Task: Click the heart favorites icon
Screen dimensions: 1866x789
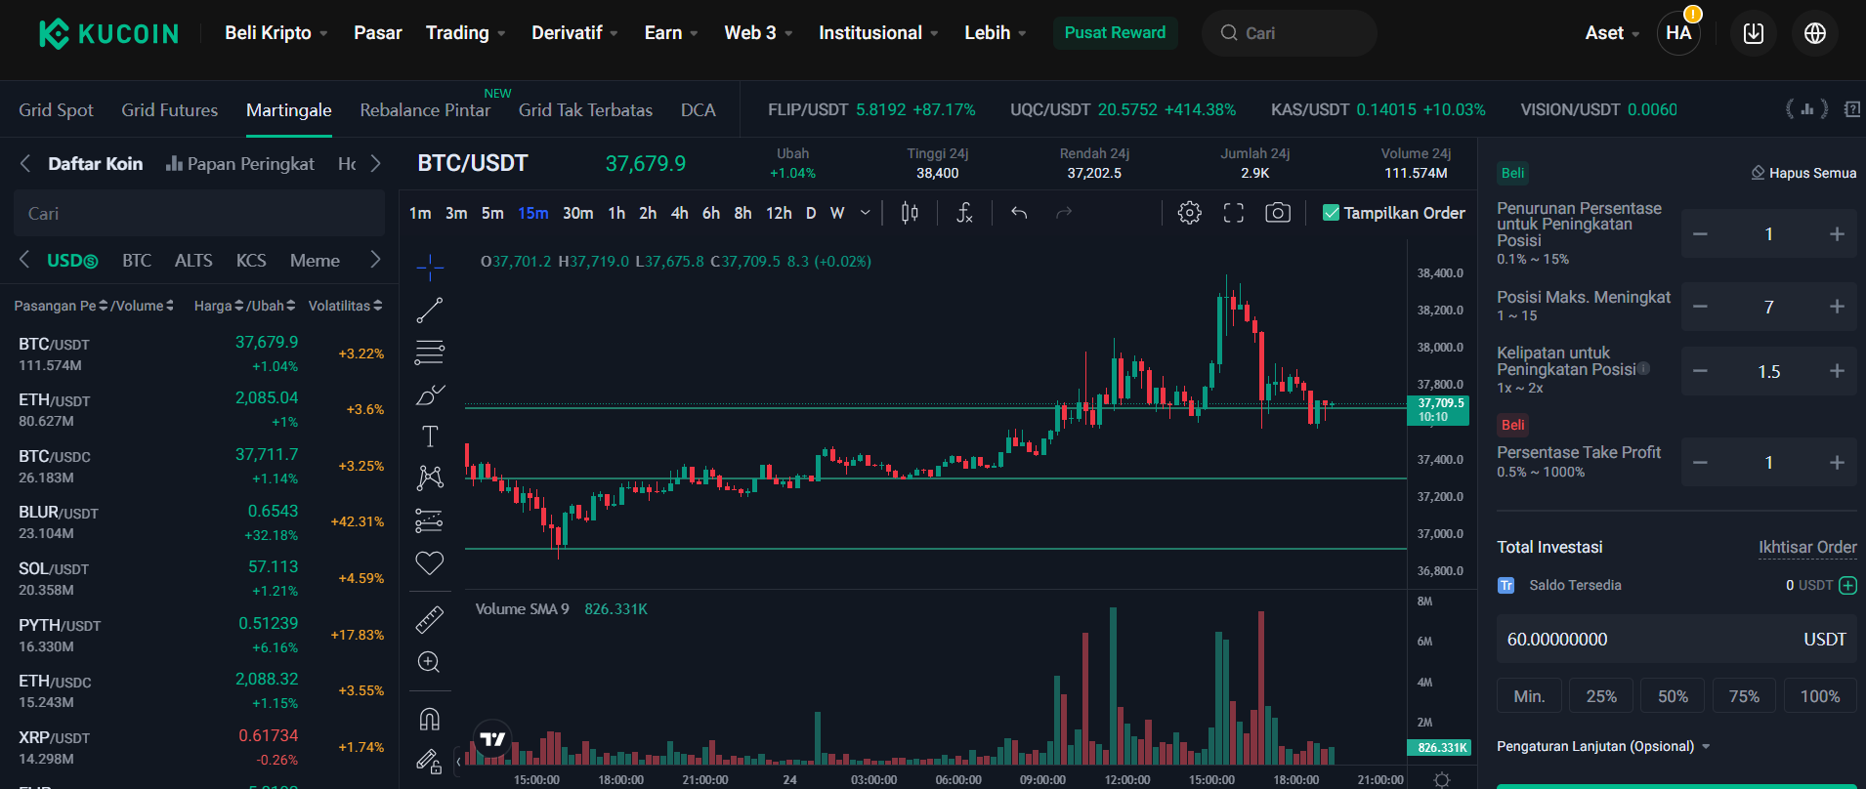Action: (x=430, y=563)
